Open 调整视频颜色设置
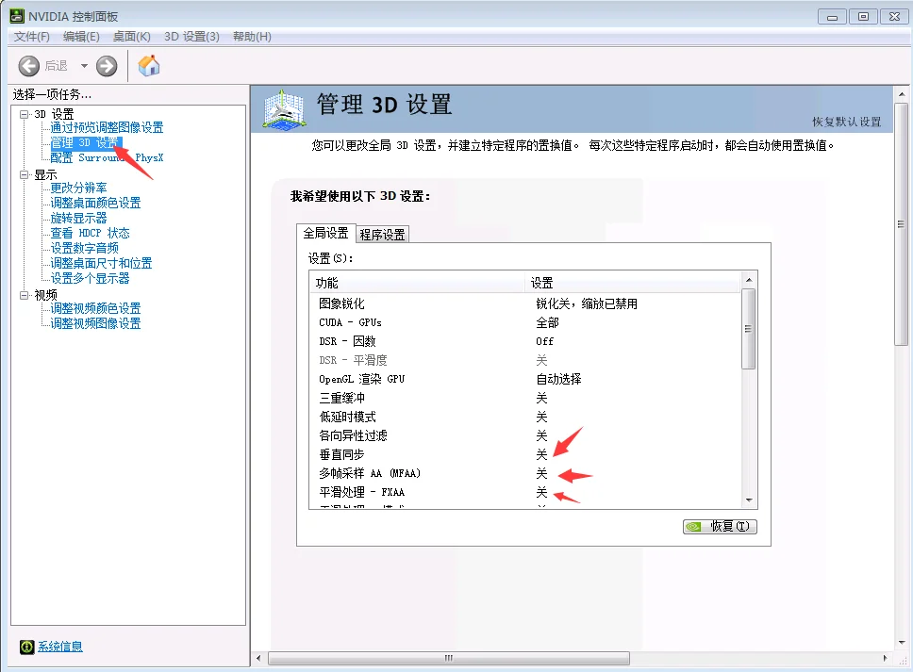Image resolution: width=913 pixels, height=672 pixels. pos(95,308)
